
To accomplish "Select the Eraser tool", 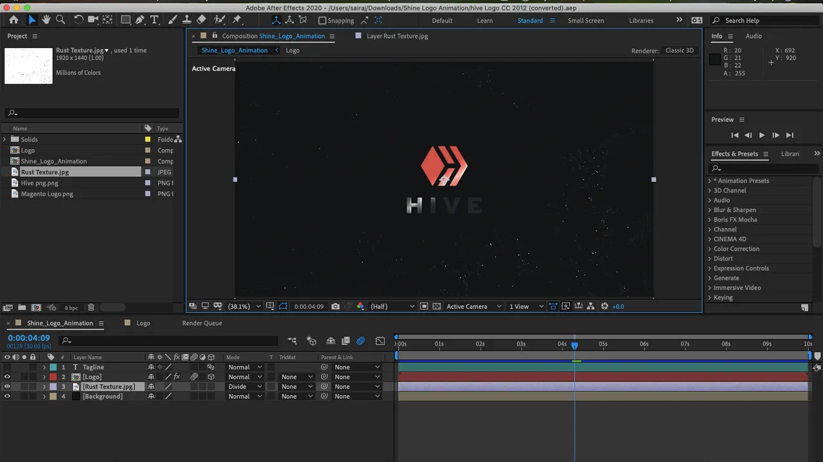I will [201, 20].
